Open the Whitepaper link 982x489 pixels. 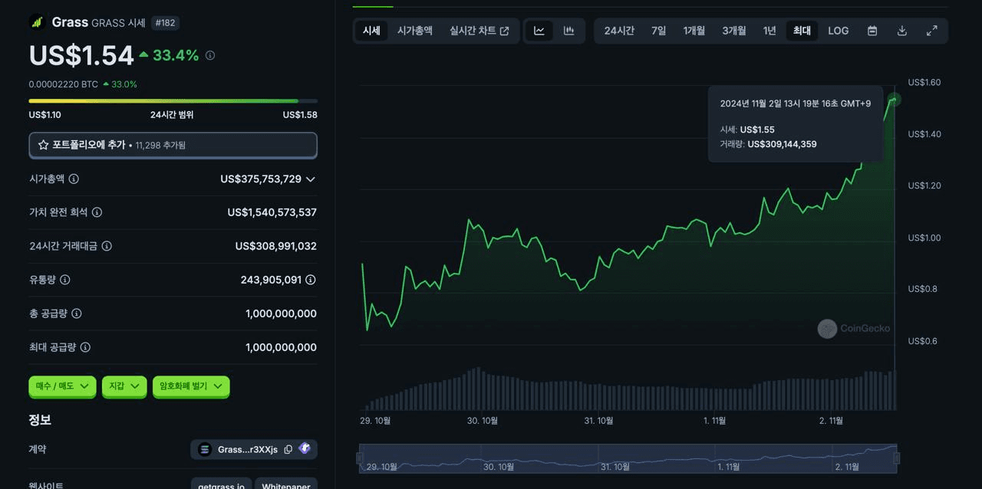pos(286,485)
